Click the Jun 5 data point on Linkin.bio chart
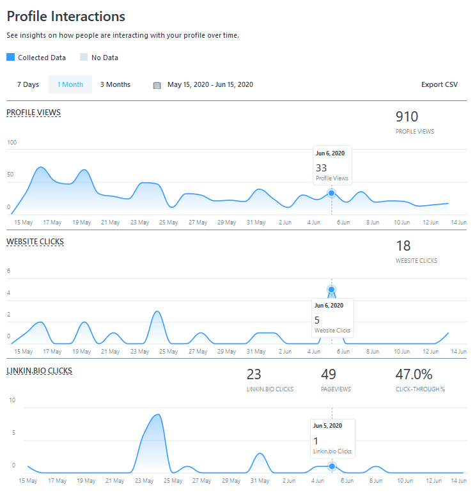 point(331,466)
